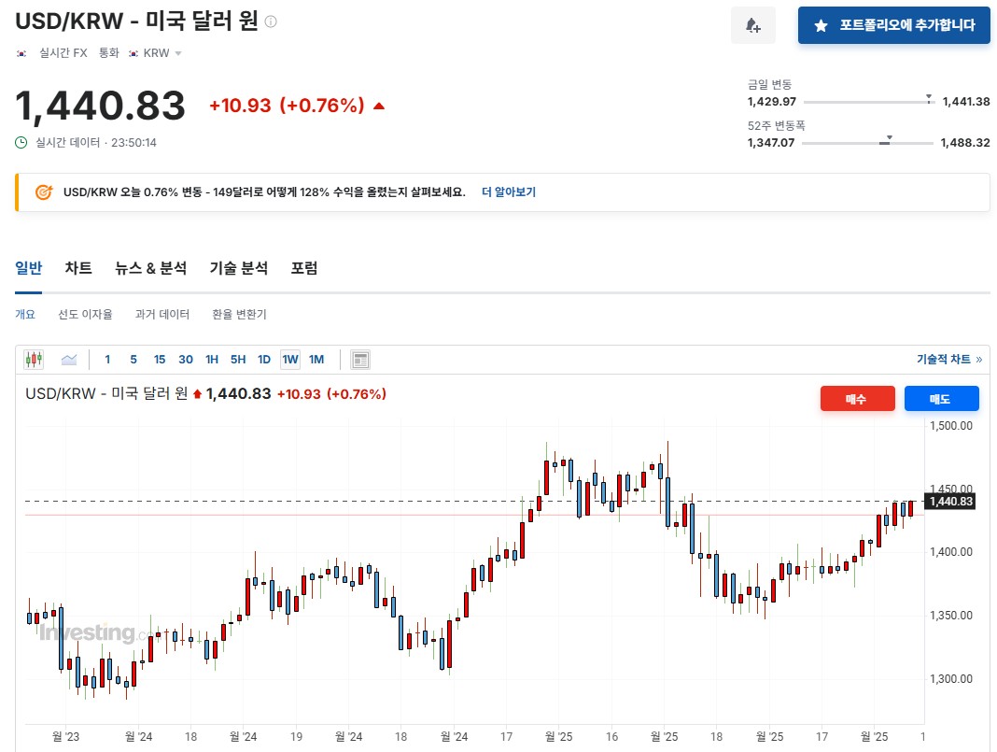Screen dimensions: 997x752
Task: Click the info icon beside the title
Action: tap(271, 21)
